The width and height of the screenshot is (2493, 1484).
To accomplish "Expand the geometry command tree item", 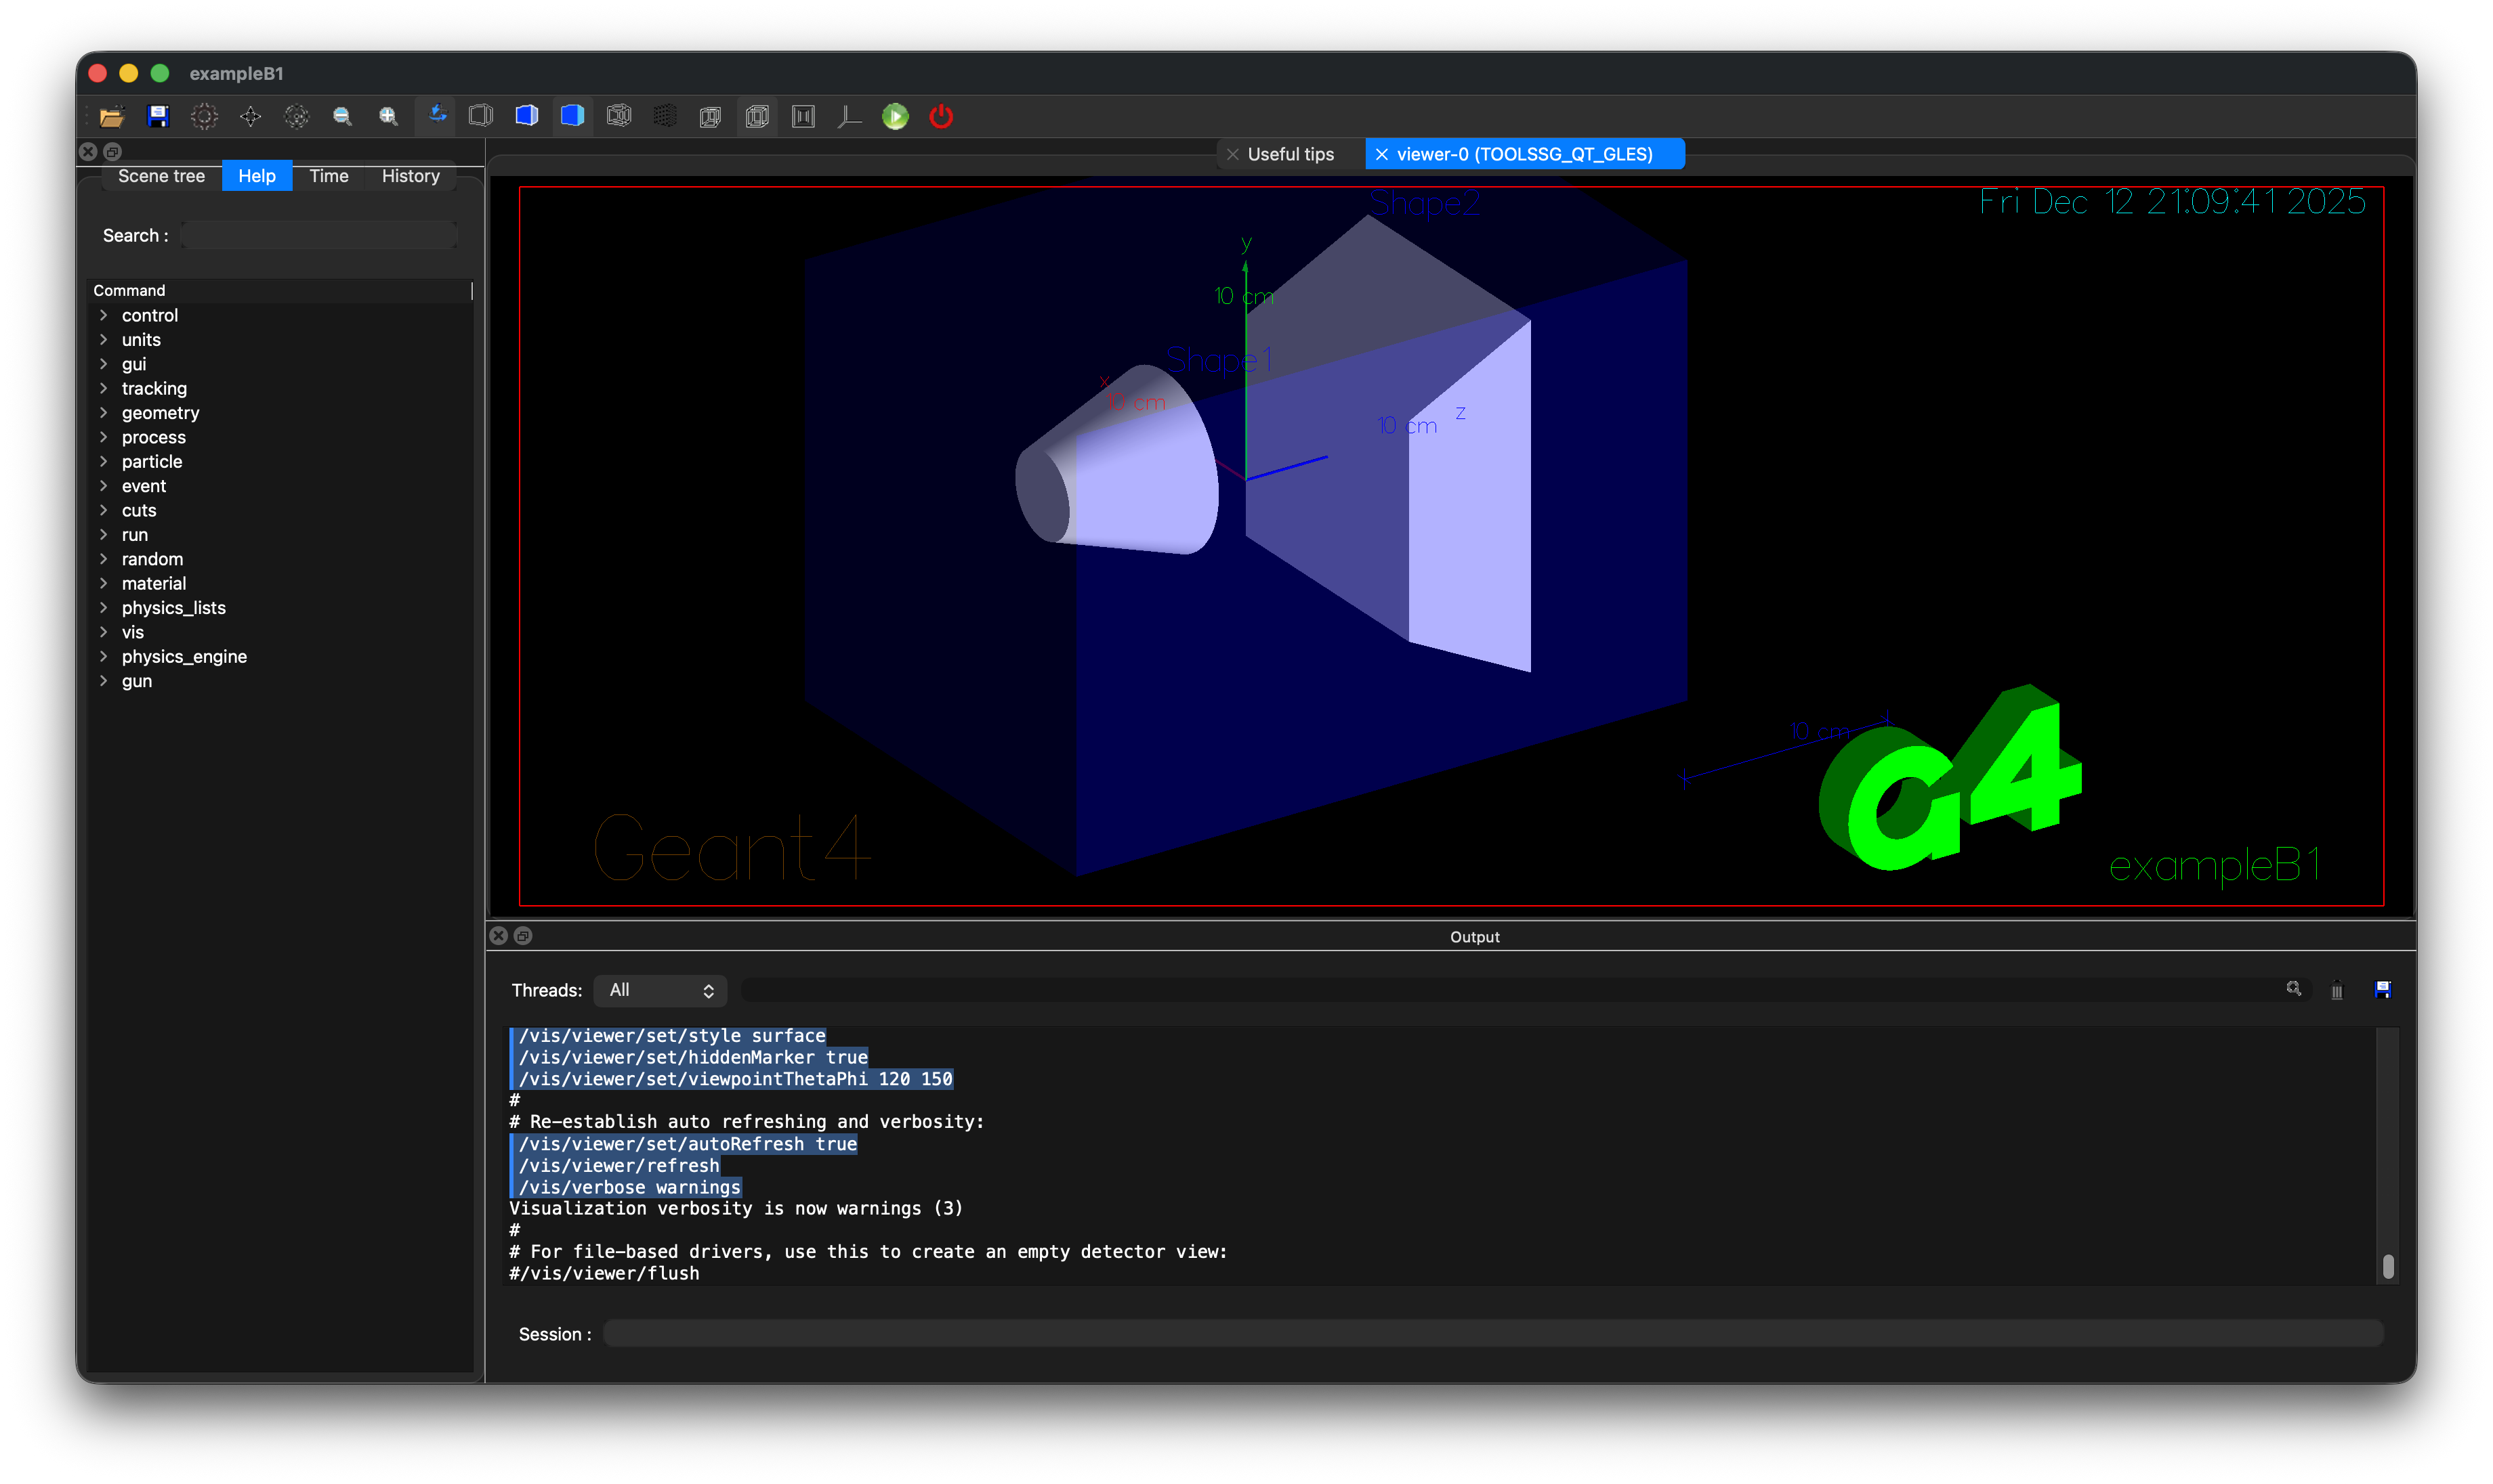I will pos(103,412).
